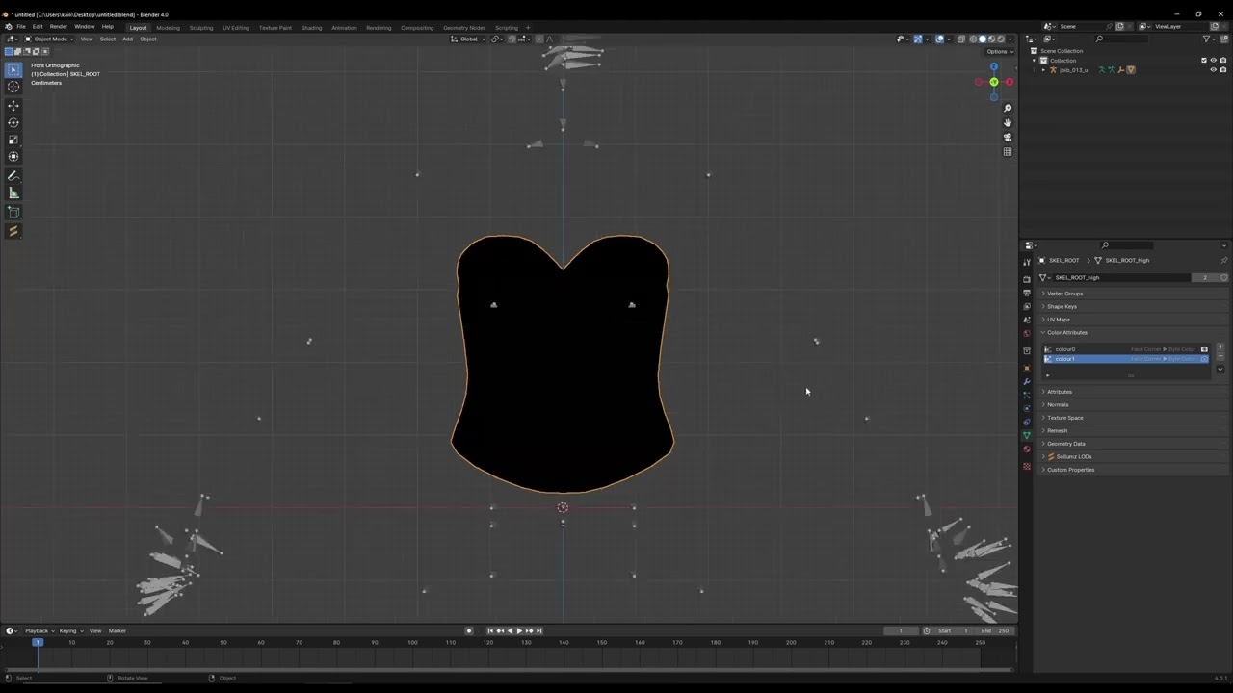Select the Scale tool
1233x693 pixels.
pos(13,140)
